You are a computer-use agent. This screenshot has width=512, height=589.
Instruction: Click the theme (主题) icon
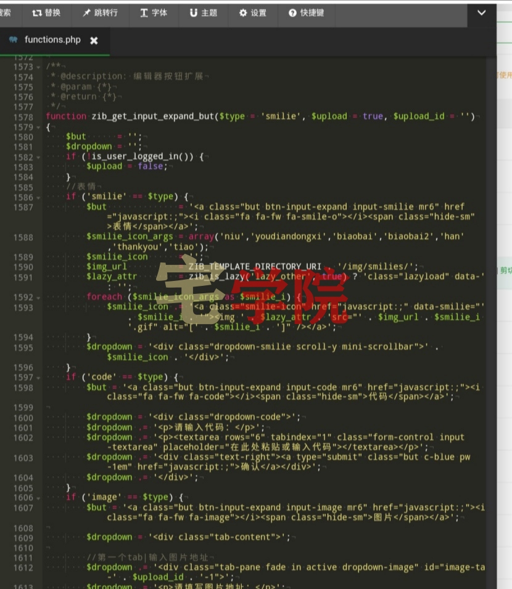click(193, 13)
